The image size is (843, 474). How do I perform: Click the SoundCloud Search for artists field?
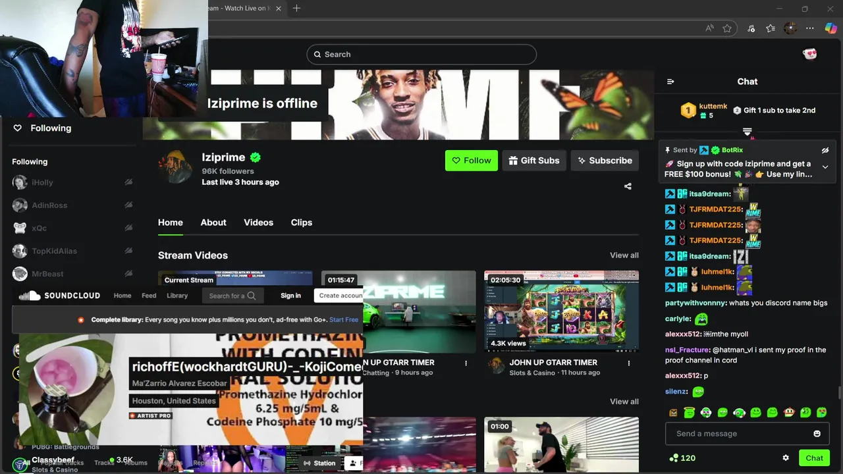coord(232,296)
